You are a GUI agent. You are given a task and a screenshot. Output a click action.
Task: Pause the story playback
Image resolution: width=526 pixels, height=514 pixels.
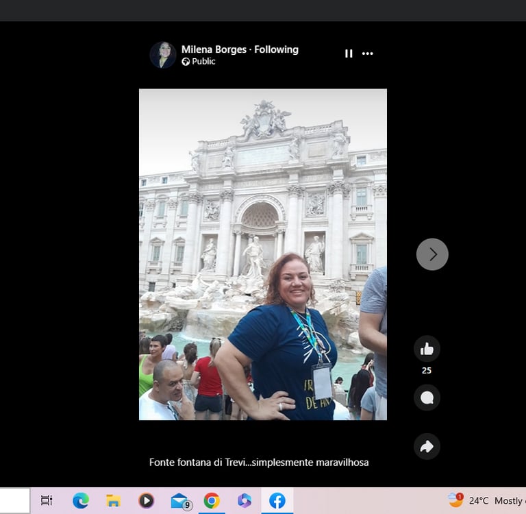(349, 53)
